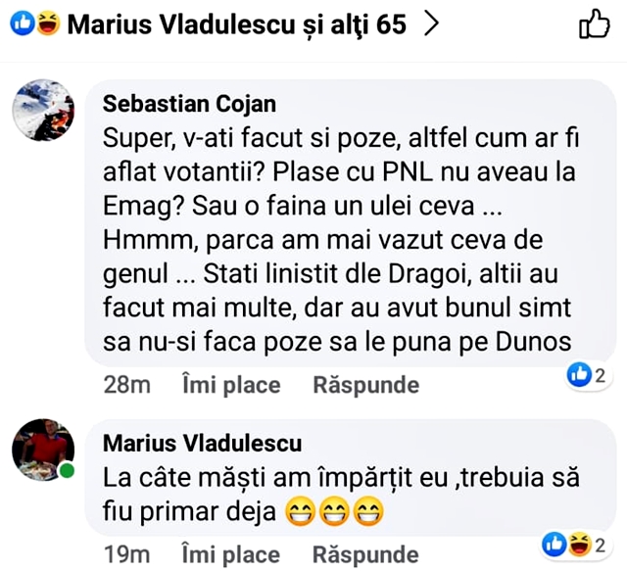Tap the thumbs-up Like icon at top right

(x=595, y=24)
